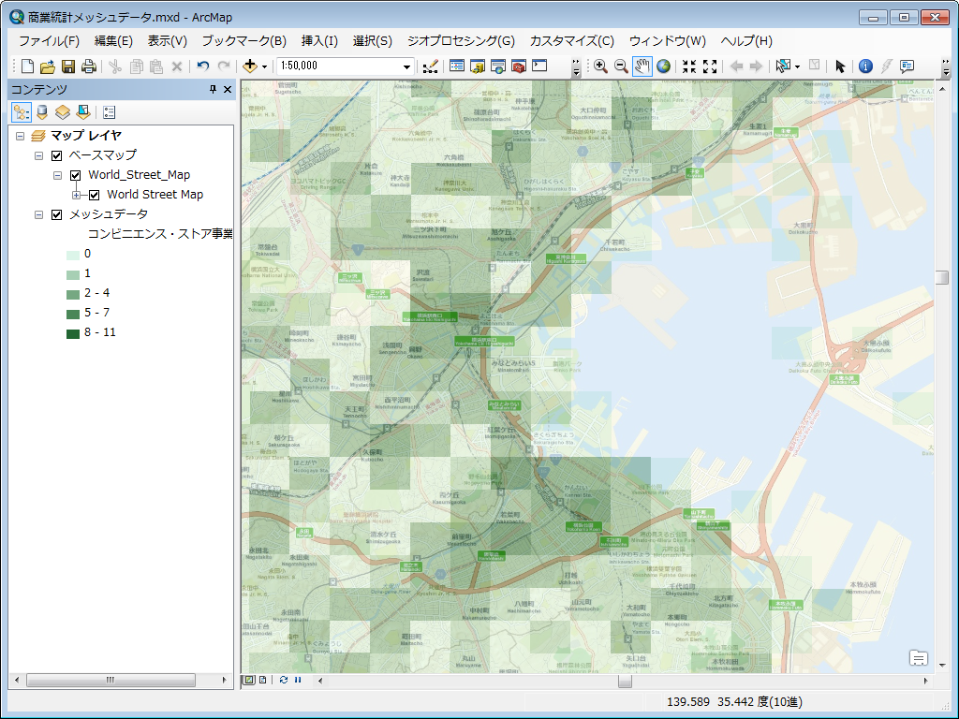Choose the Select Features tool
Image resolution: width=959 pixels, height=719 pixels.
click(783, 66)
